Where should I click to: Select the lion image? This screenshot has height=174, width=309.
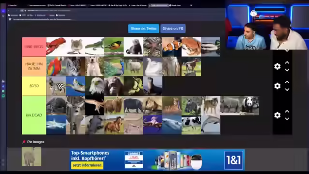point(153,105)
